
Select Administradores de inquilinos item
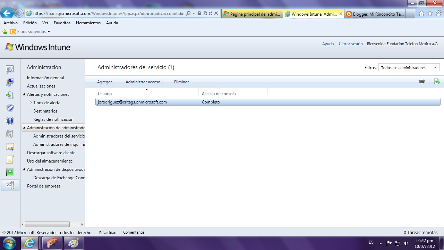point(59,144)
